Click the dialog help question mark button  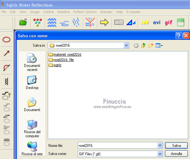pyautogui.click(x=179, y=36)
